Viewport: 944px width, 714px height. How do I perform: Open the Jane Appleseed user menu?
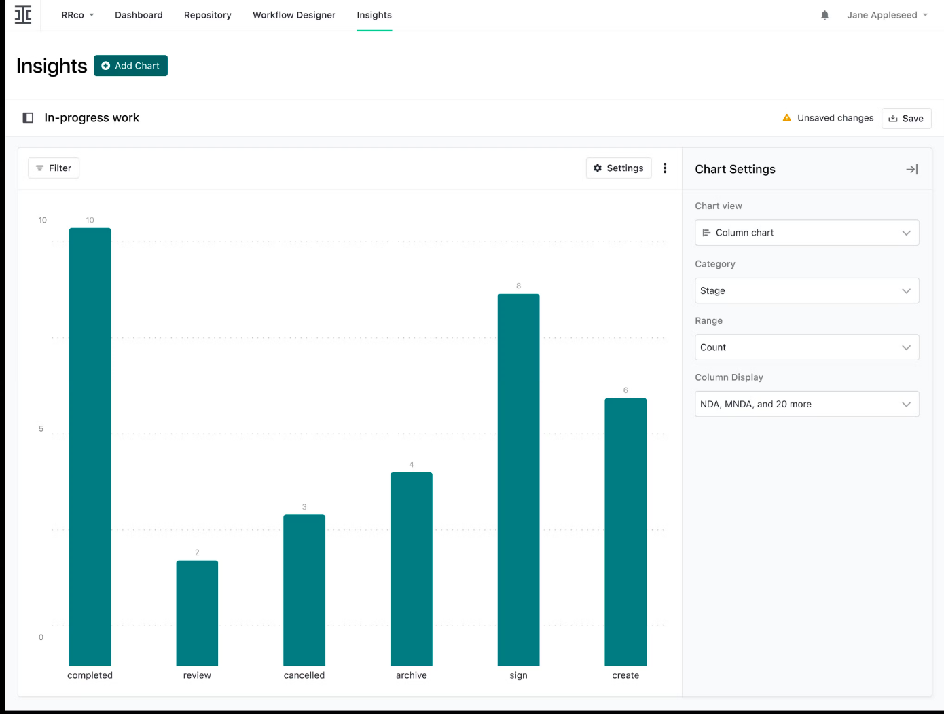[886, 15]
